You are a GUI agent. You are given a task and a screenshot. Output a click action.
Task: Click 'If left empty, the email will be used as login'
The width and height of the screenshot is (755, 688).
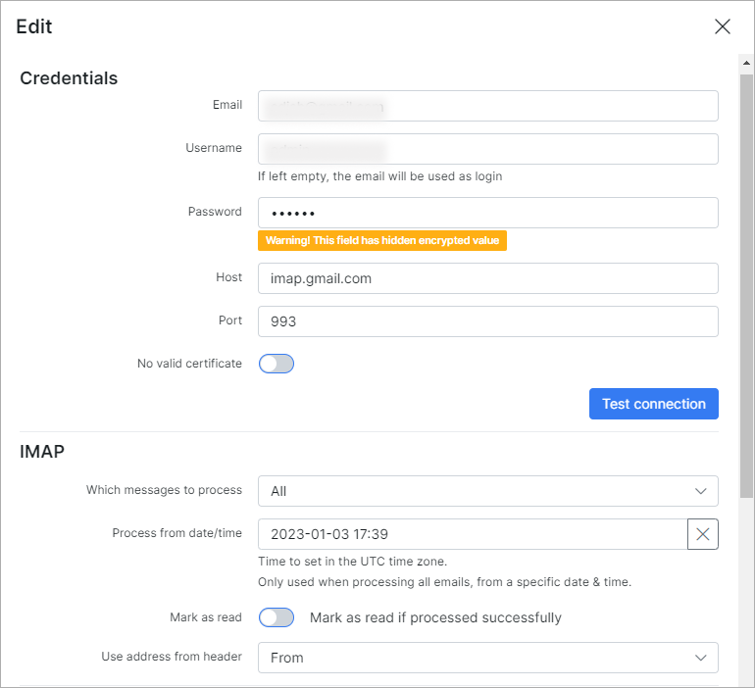pyautogui.click(x=379, y=176)
